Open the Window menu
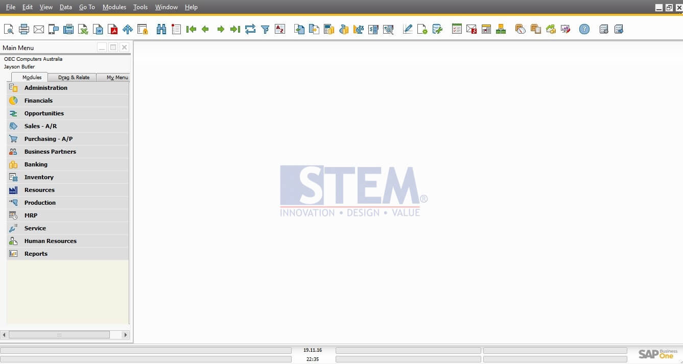Screen dimensions: 683x364 (x=167, y=7)
